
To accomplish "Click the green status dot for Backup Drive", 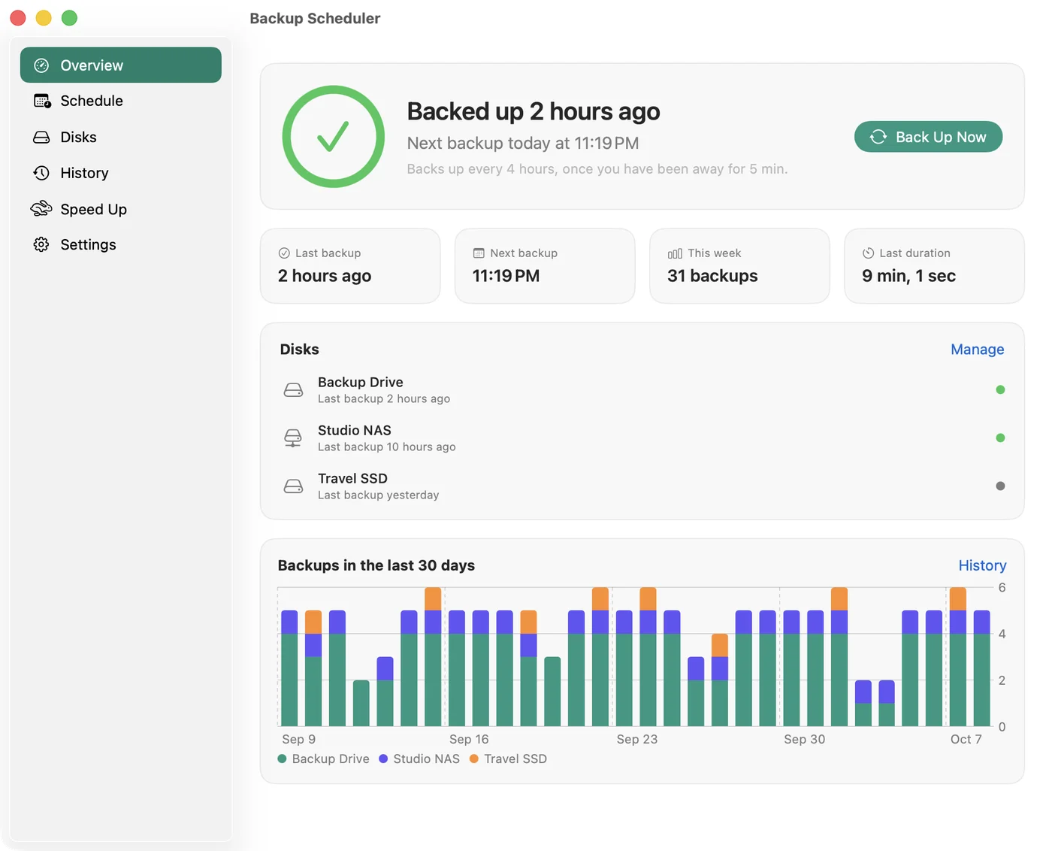I will pos(1000,389).
